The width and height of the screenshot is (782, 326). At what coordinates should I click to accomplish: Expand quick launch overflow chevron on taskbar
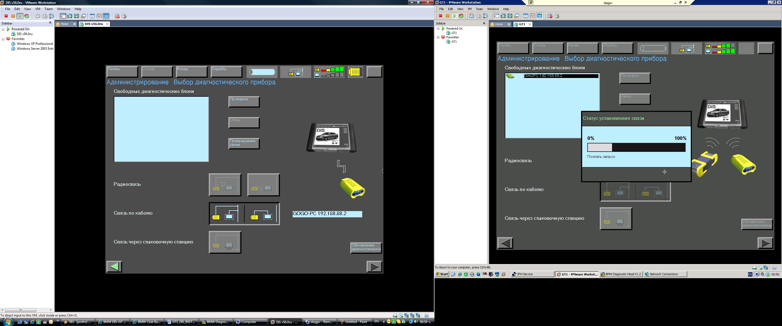click(x=58, y=321)
